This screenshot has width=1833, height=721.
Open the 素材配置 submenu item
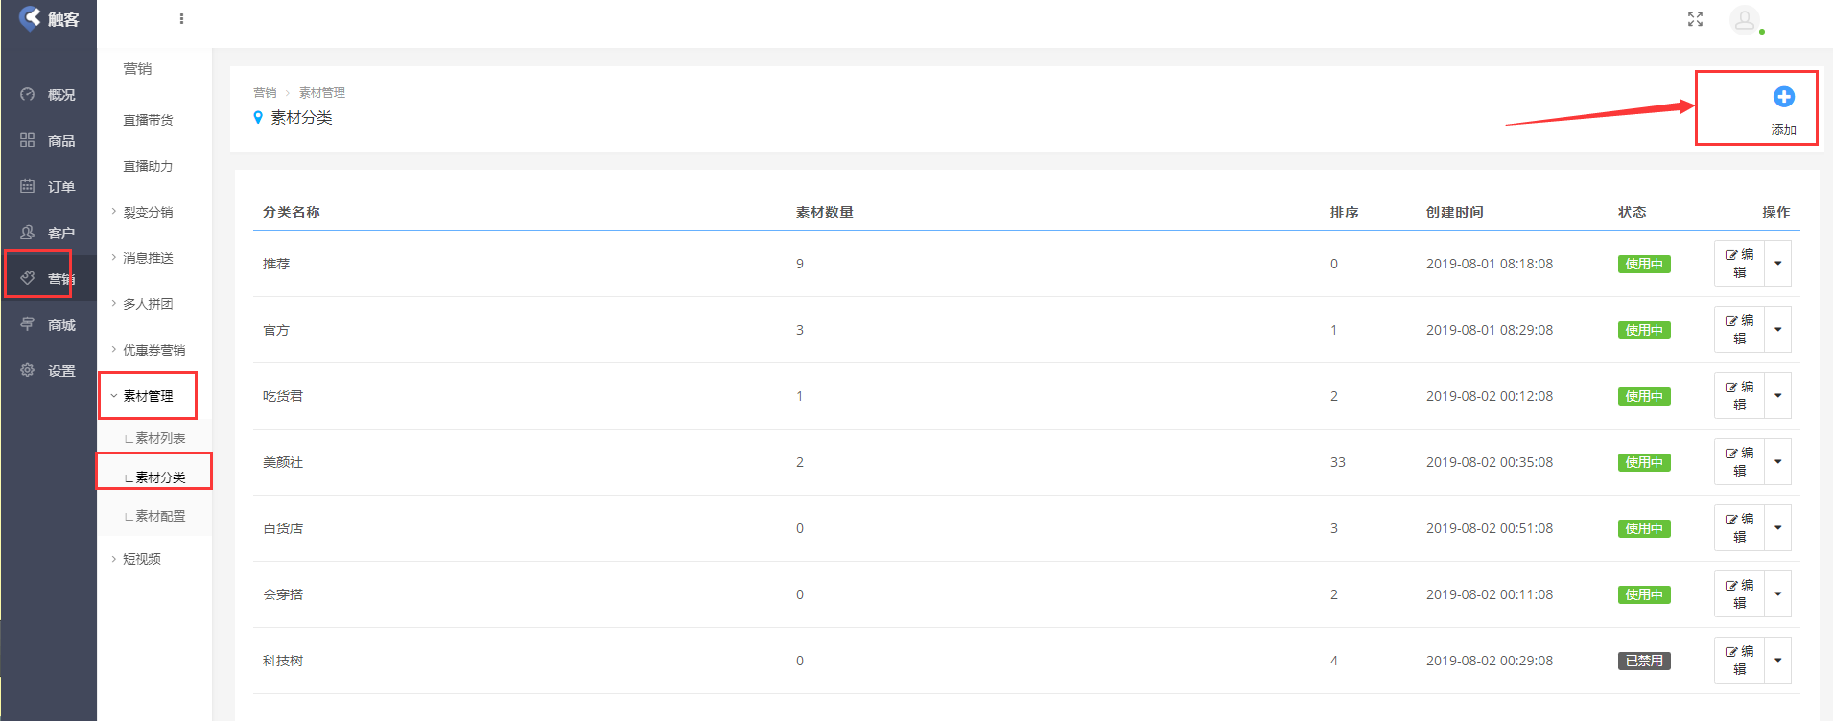(x=155, y=516)
